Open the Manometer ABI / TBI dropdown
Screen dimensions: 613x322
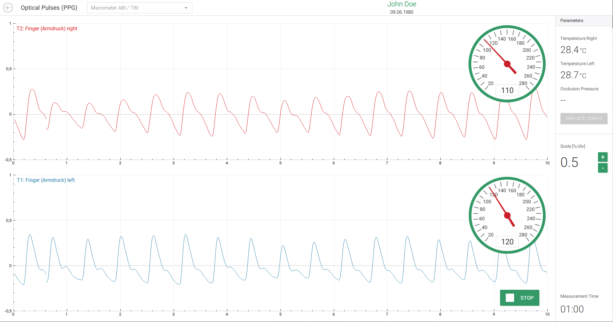pyautogui.click(x=140, y=8)
